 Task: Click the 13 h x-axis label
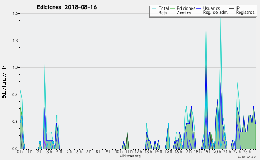pyautogui.click(x=148, y=151)
